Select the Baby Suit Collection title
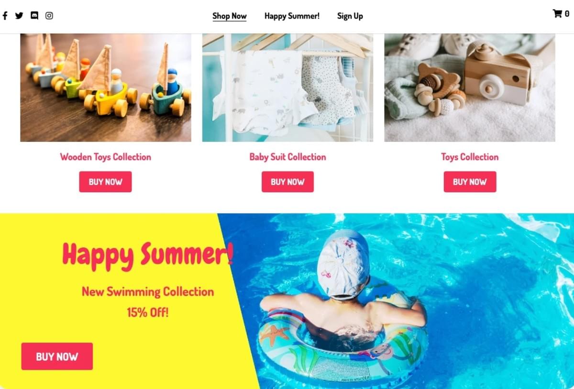The width and height of the screenshot is (574, 389). (287, 157)
